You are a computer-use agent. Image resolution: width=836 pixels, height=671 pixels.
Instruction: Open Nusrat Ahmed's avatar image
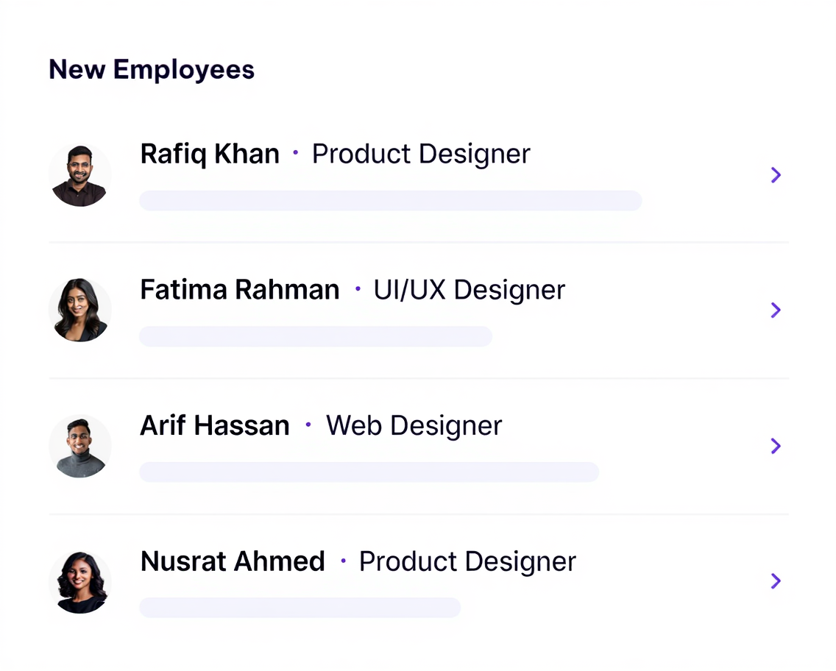(80, 581)
